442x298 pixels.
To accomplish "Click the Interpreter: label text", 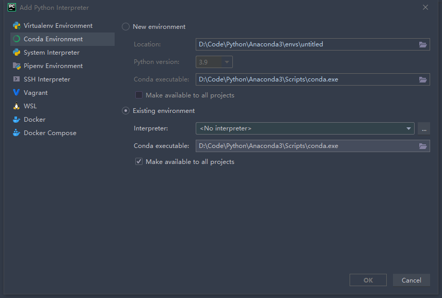I will [x=151, y=128].
